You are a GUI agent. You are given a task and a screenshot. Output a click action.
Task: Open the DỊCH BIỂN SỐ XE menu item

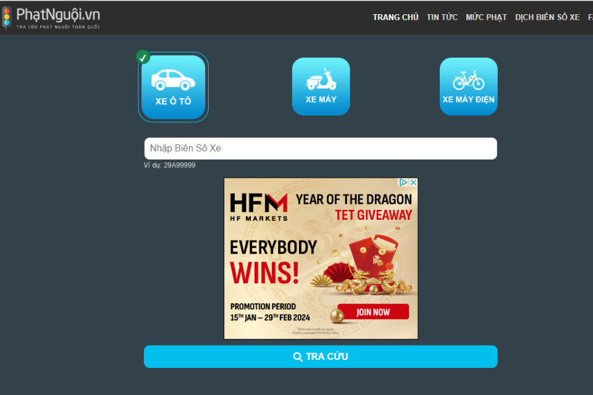pyautogui.click(x=547, y=17)
